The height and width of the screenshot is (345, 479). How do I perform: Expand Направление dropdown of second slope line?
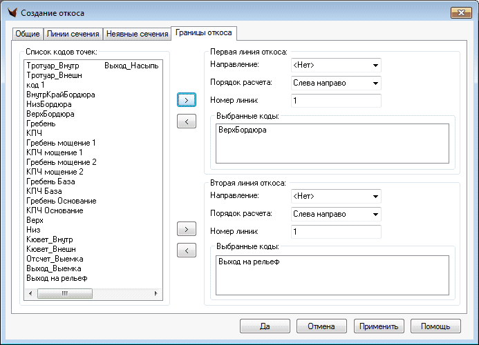[x=336, y=196]
